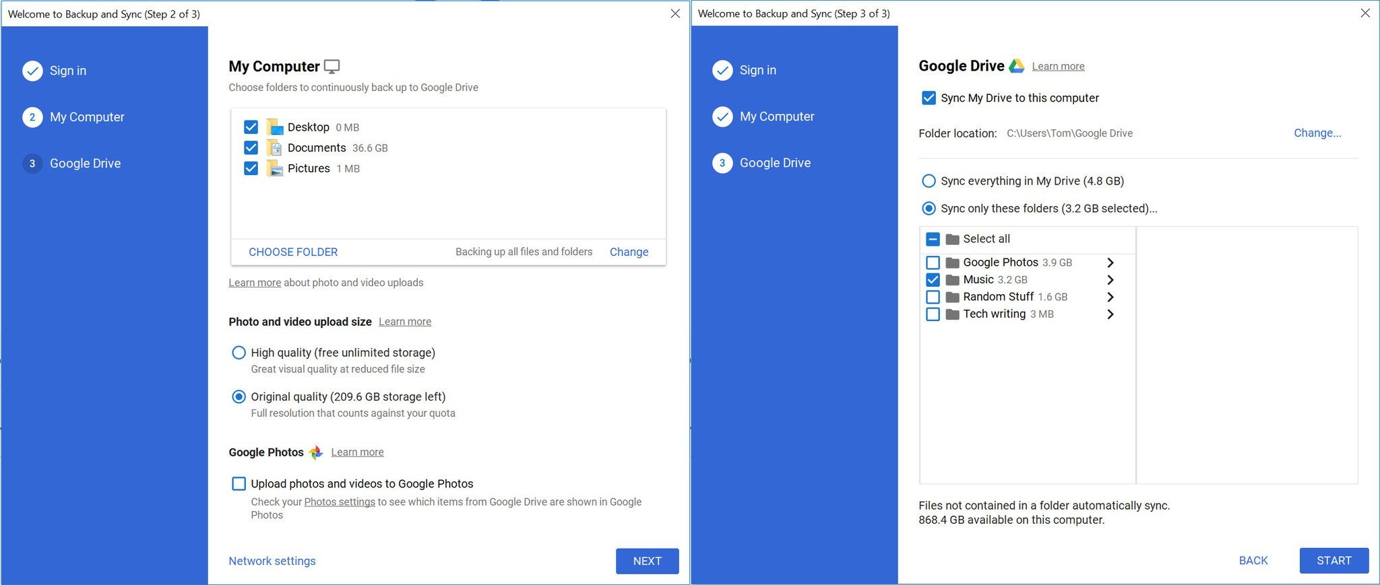Image resolution: width=1380 pixels, height=585 pixels.
Task: Open Network settings link
Action: coord(272,561)
